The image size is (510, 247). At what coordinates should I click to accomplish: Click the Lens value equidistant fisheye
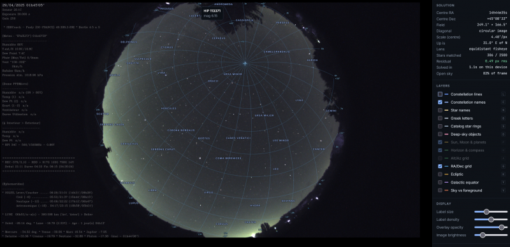pyautogui.click(x=488, y=49)
